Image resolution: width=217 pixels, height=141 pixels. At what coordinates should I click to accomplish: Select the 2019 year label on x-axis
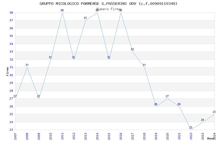156,136
